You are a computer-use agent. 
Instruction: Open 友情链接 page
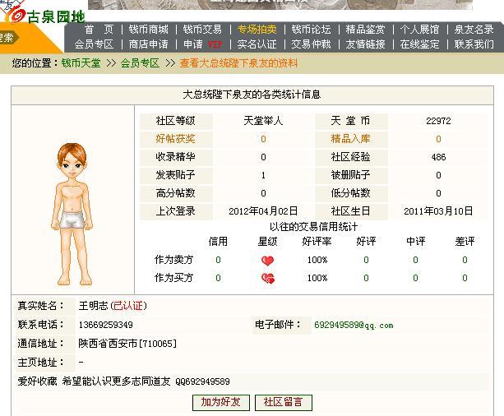point(366,44)
